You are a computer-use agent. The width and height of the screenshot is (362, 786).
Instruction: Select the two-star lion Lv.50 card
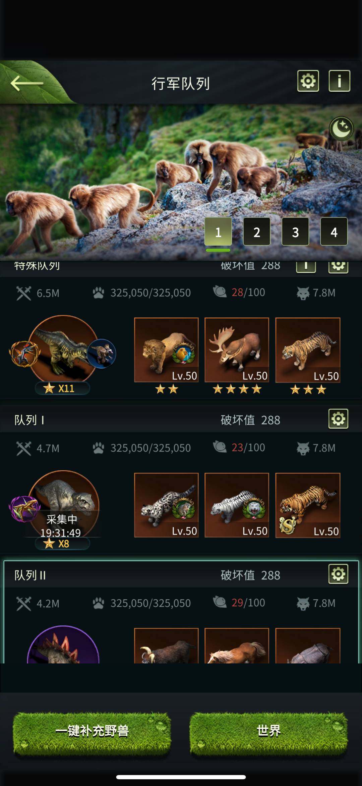(166, 350)
